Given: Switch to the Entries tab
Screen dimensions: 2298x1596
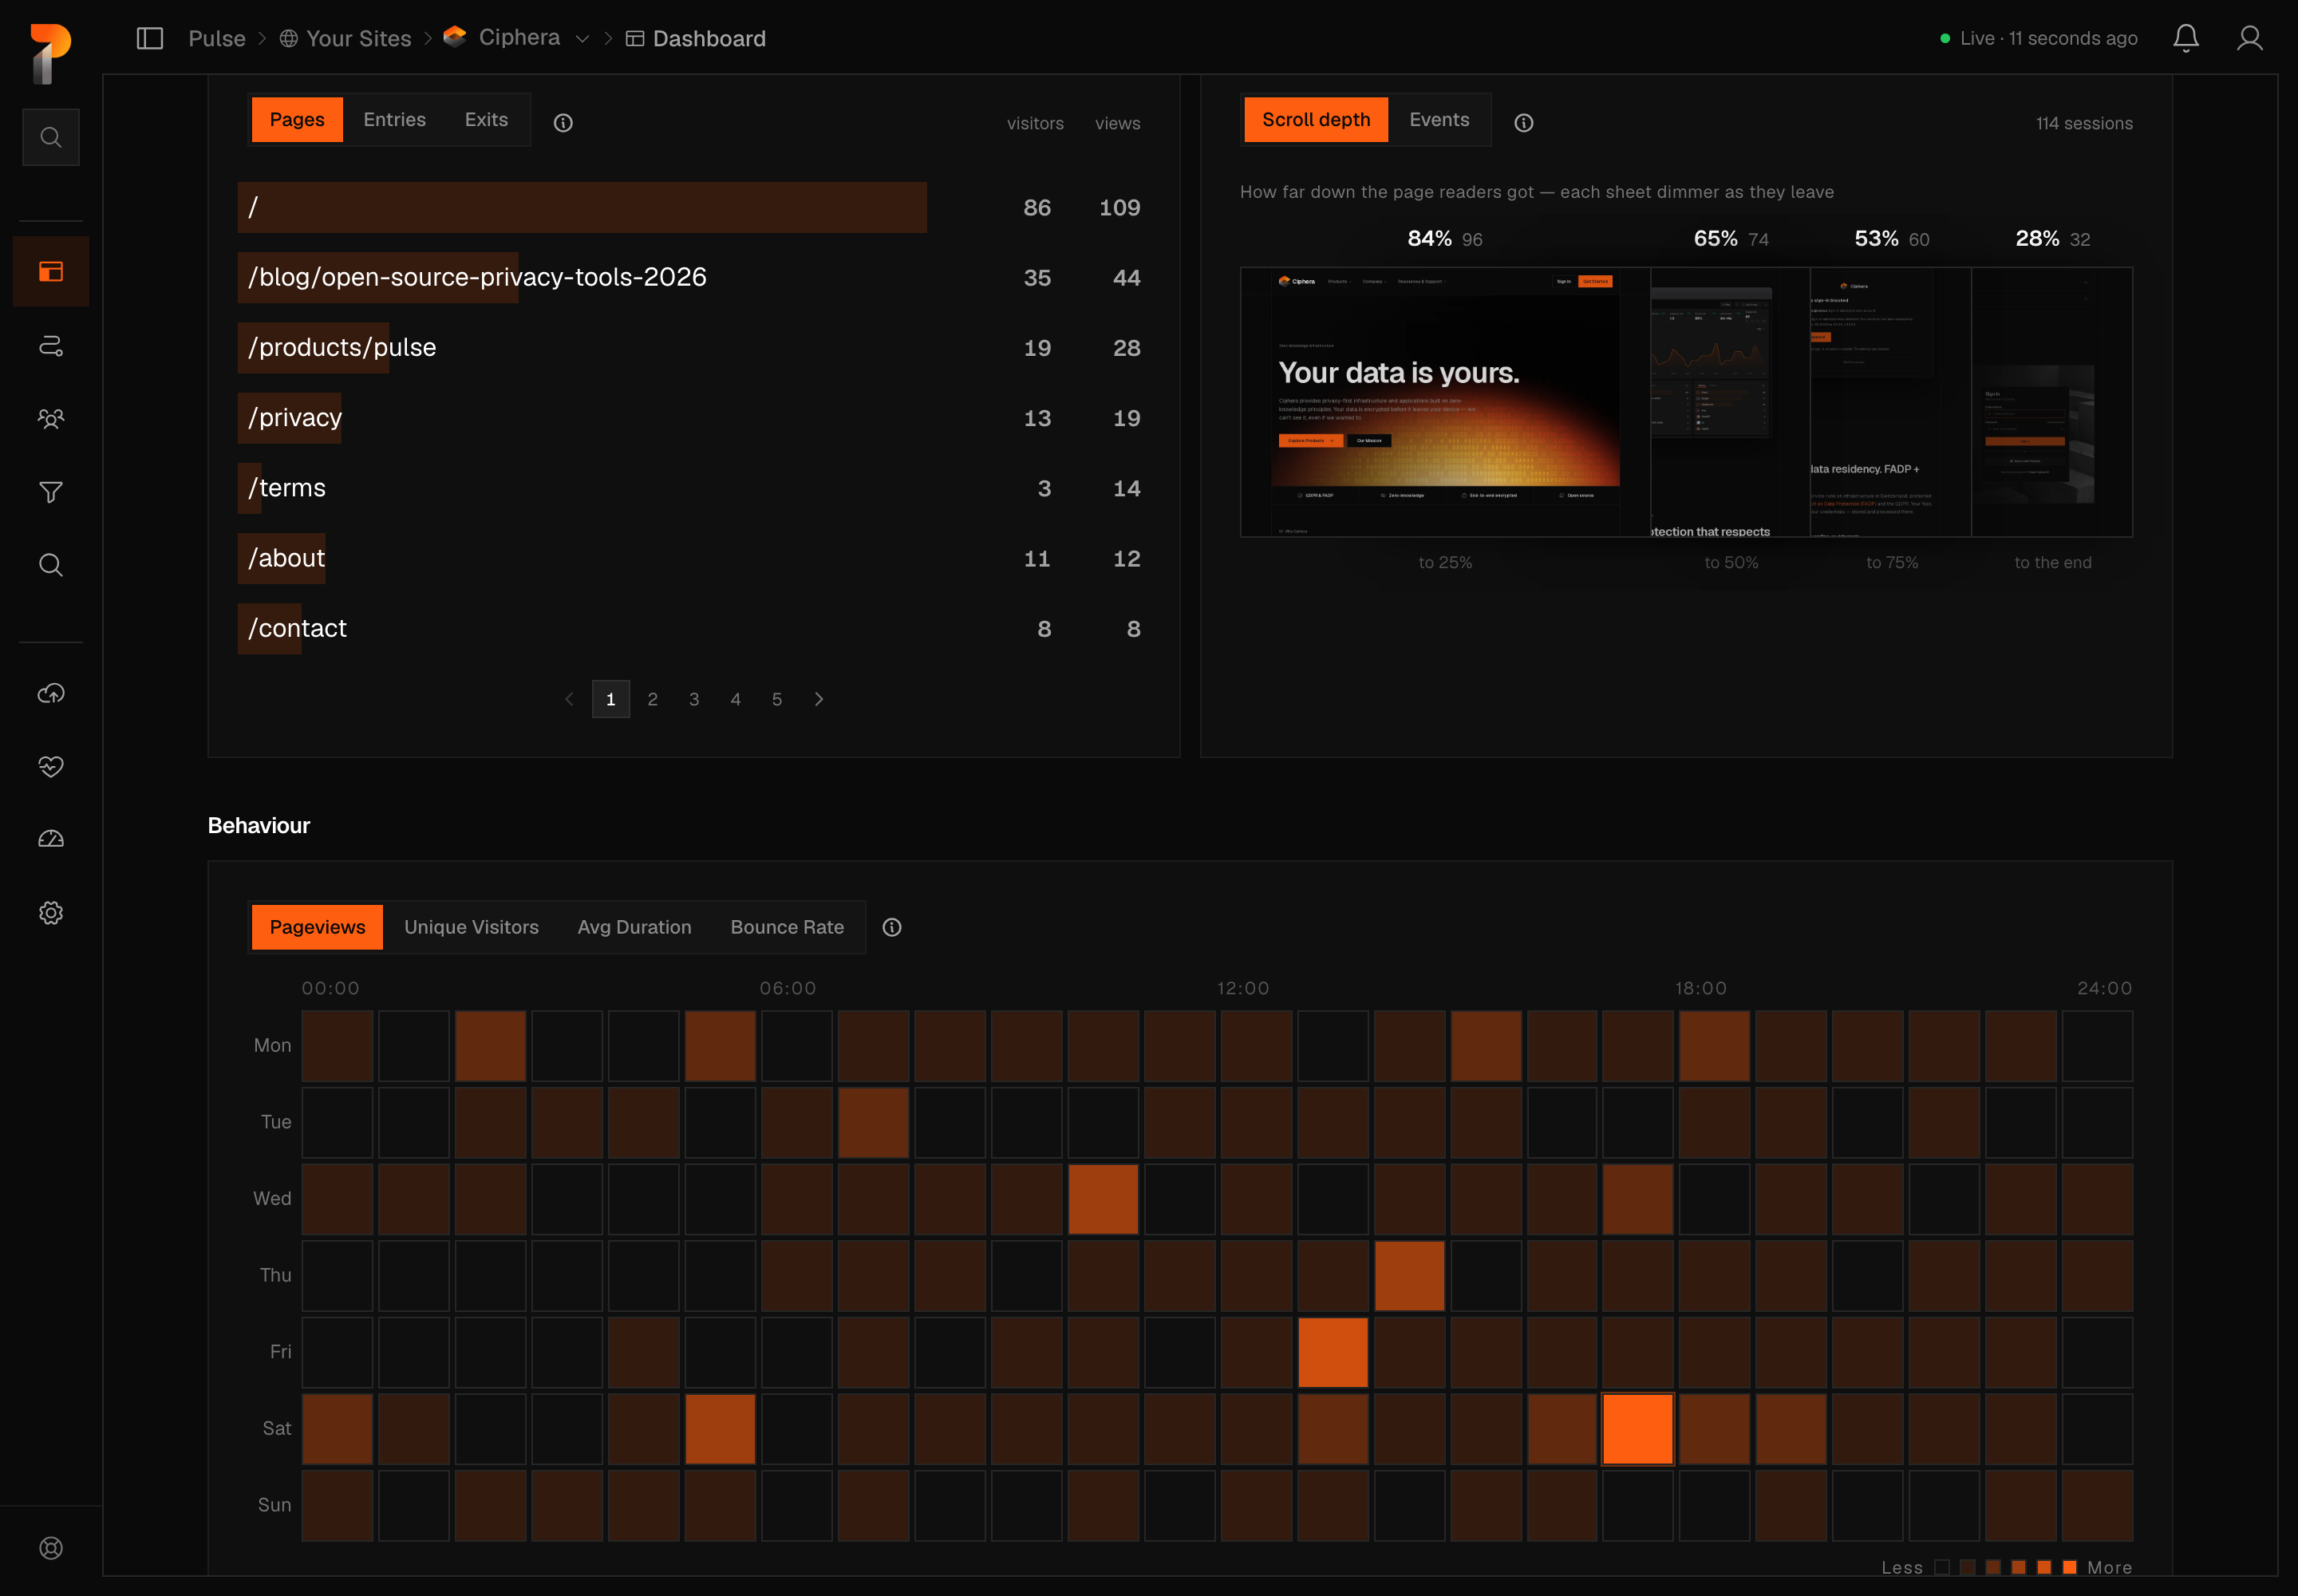Looking at the screenshot, I should 394,120.
